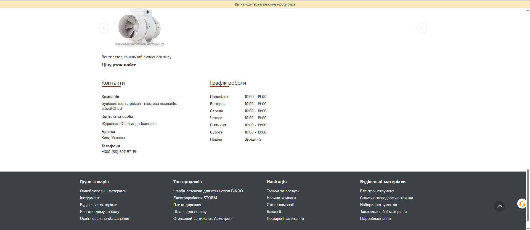Image resolution: width=530 pixels, height=230 pixels.
Task: Open Теплоізоляційні матеріали category
Action: pyautogui.click(x=383, y=212)
